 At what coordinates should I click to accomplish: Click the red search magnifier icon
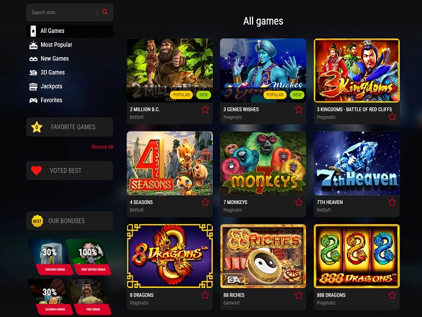click(105, 12)
